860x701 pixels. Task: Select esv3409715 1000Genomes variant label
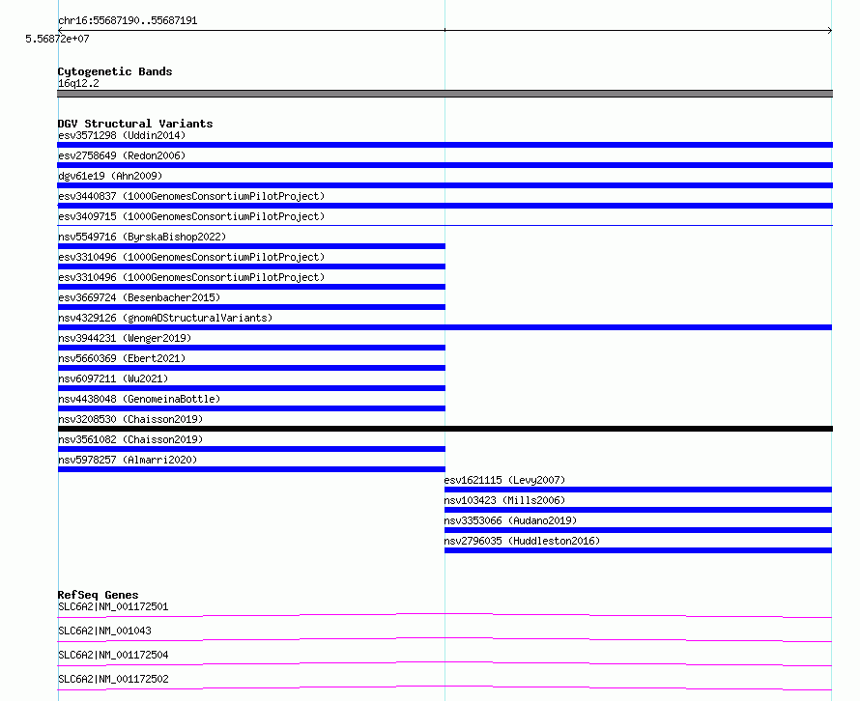pos(191,216)
